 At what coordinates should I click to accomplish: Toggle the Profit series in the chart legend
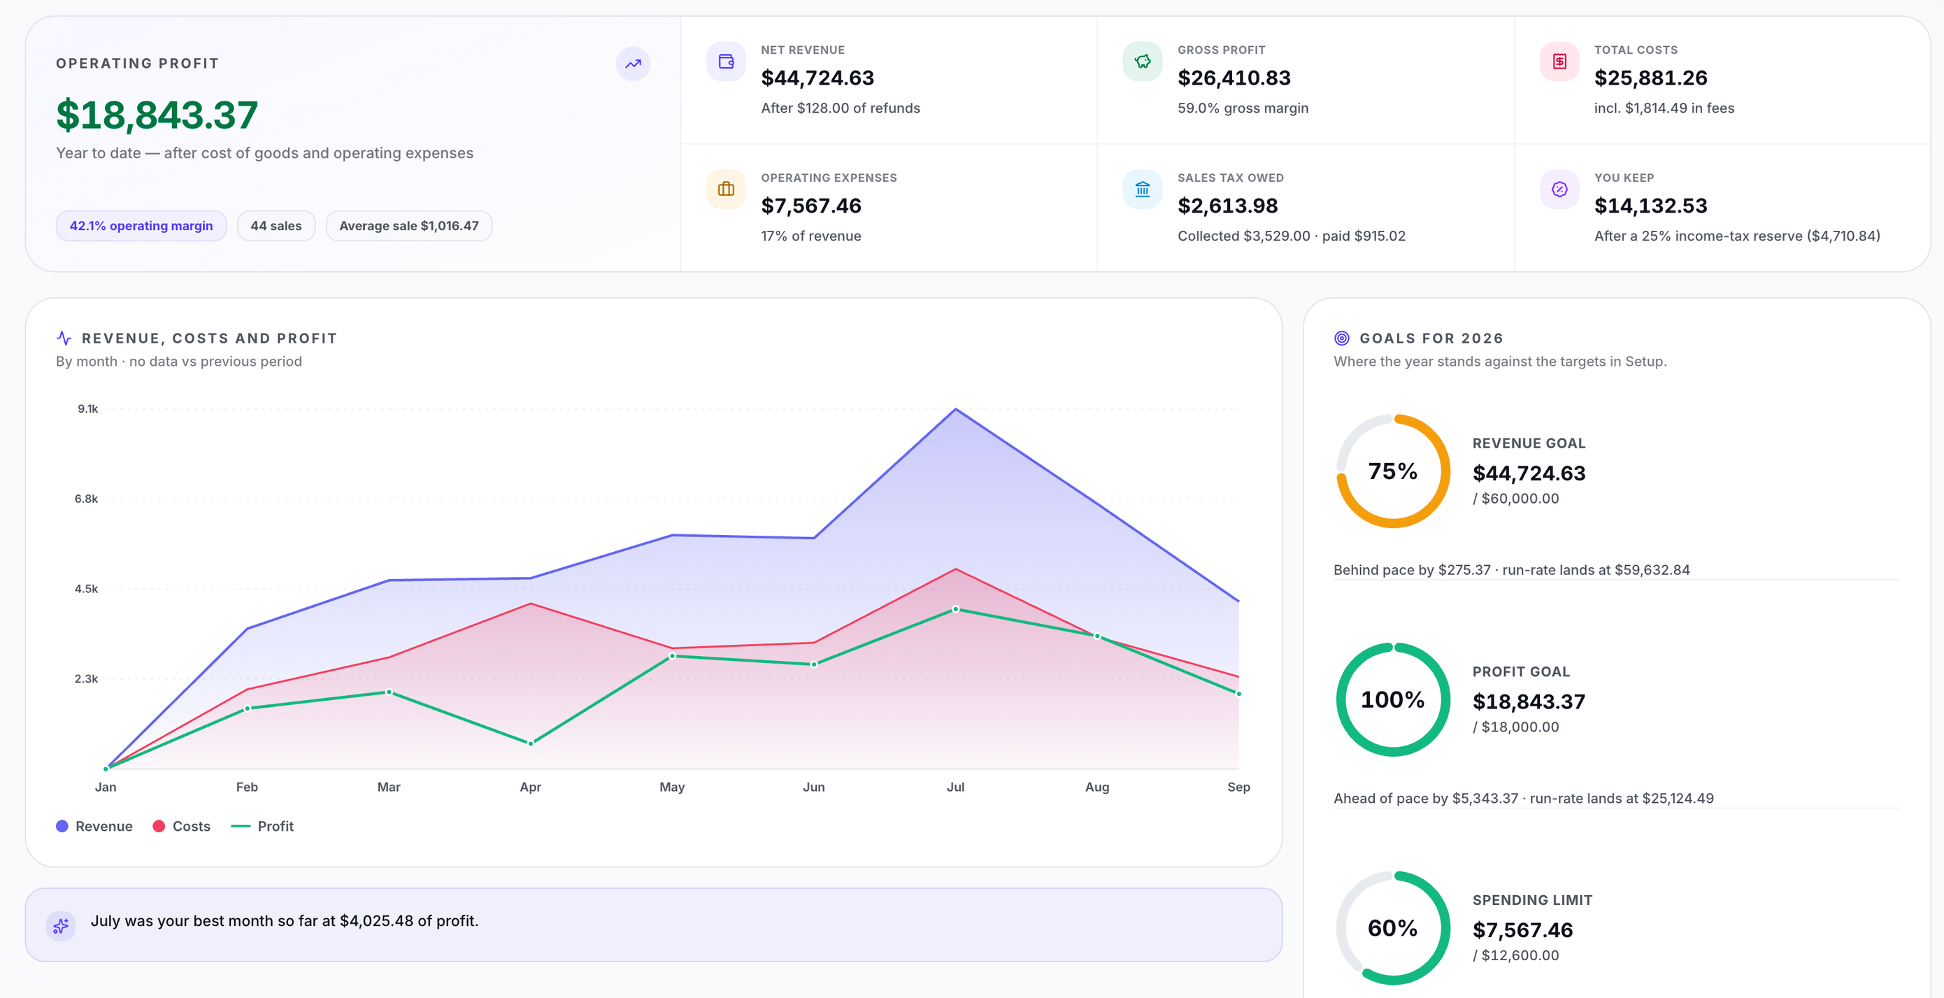coord(262,827)
